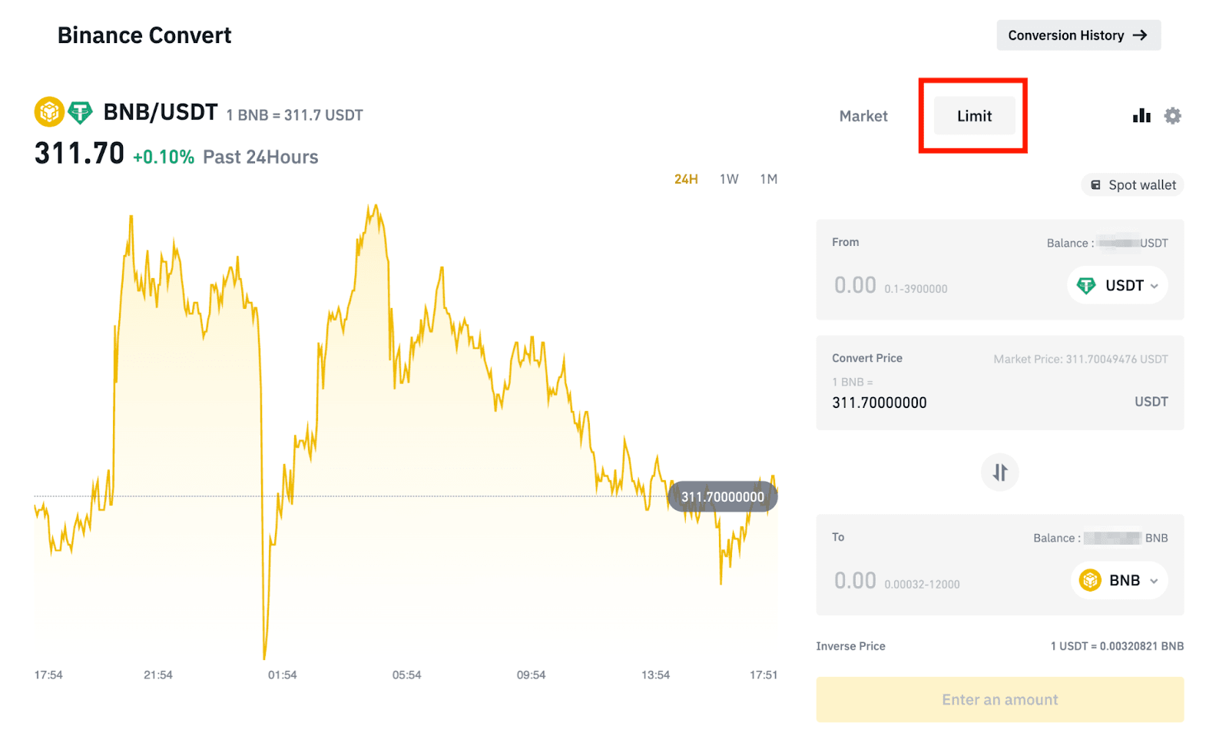Select the 24H chart range
The width and height of the screenshot is (1229, 756).
[x=686, y=179]
